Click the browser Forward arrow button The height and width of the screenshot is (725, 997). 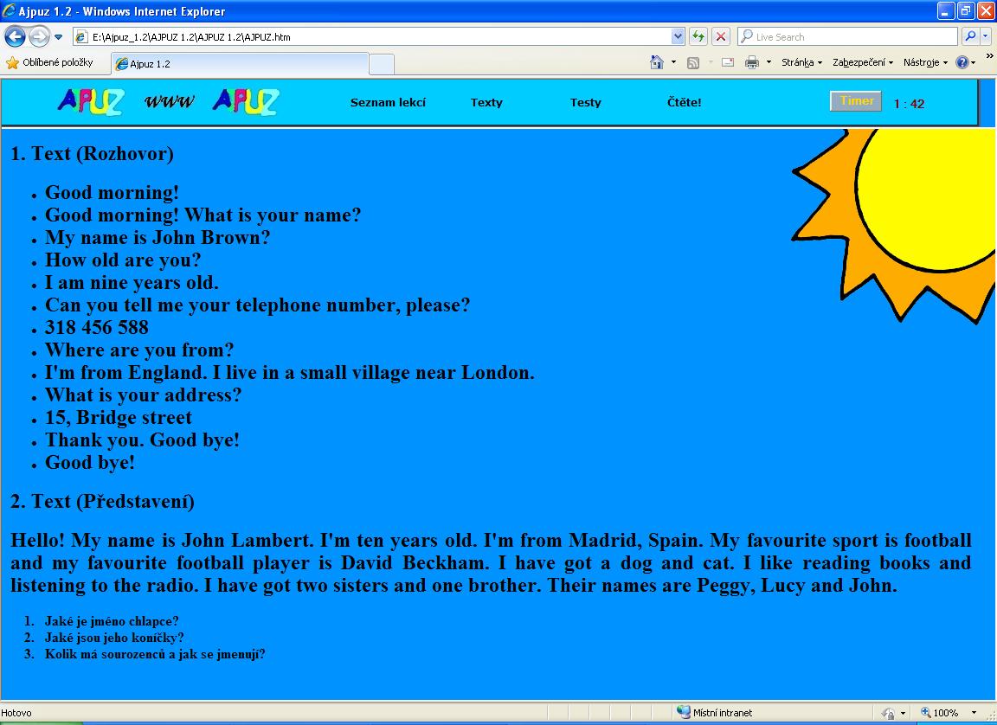40,37
